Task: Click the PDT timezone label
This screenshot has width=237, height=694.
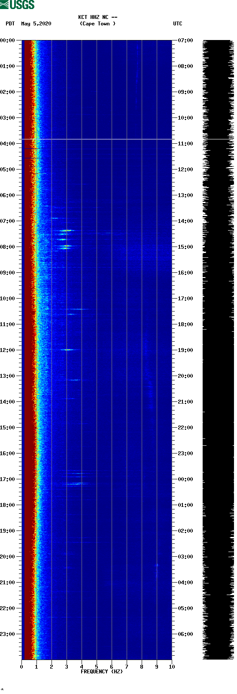Action: click(x=10, y=24)
